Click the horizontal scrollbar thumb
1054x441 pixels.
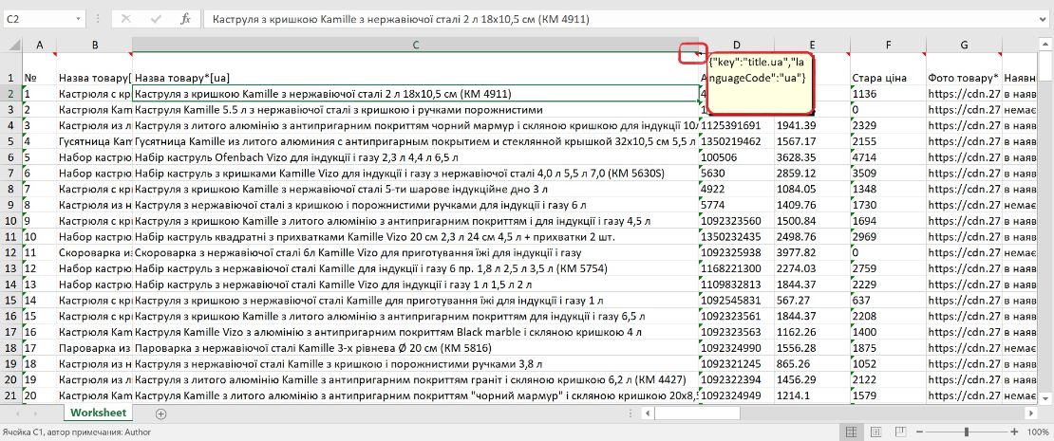tap(696, 413)
